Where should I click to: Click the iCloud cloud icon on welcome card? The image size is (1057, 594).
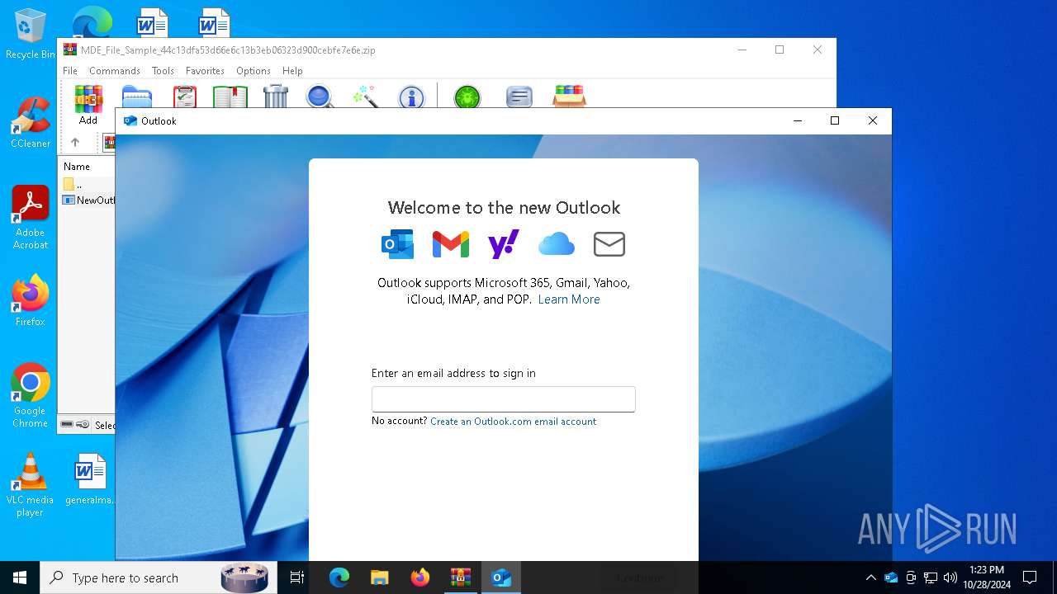[x=557, y=244]
